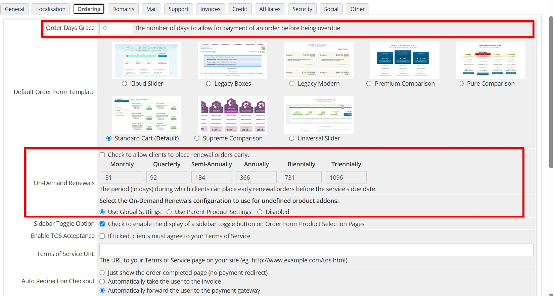Select Automatically take user to invoice
The height and width of the screenshot is (296, 554).
[x=102, y=282]
